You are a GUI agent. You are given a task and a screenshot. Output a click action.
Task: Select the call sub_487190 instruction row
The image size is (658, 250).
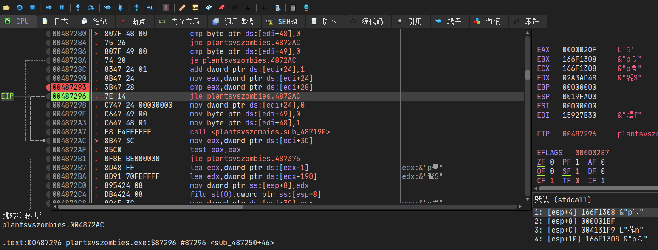click(287, 132)
